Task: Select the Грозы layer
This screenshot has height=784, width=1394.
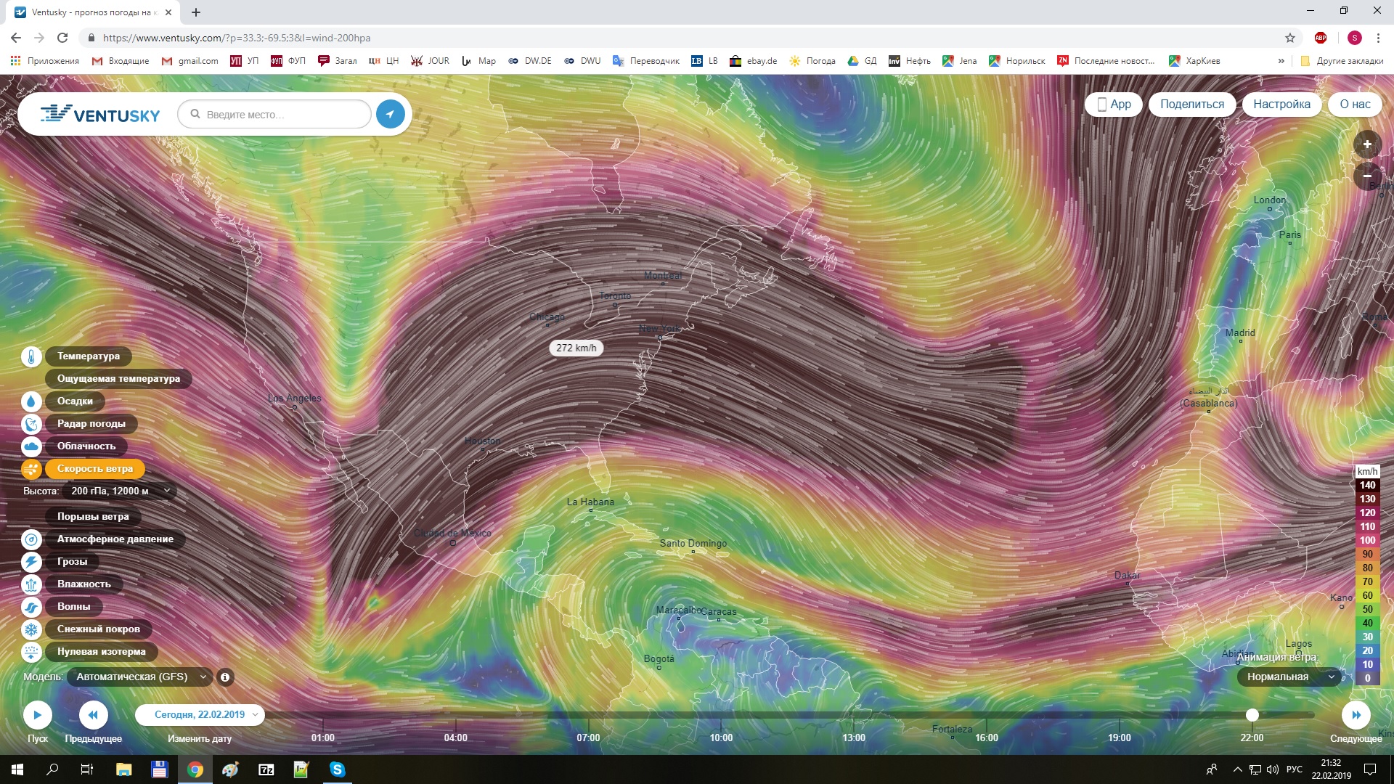Action: (73, 562)
